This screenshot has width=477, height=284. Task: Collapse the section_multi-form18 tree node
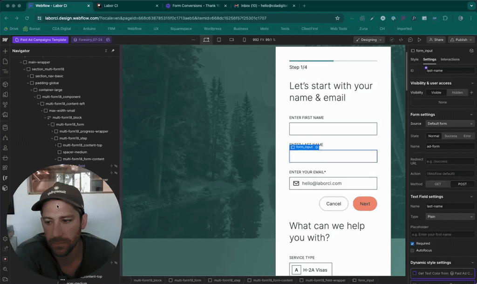coord(24,69)
